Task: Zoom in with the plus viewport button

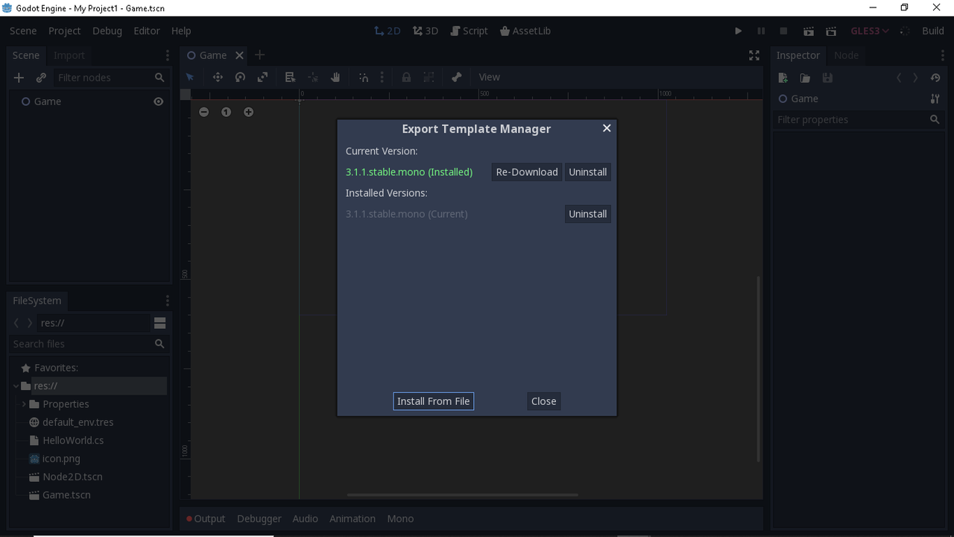Action: (x=248, y=112)
